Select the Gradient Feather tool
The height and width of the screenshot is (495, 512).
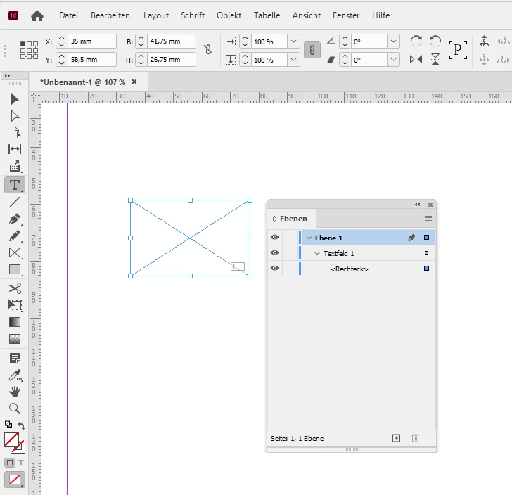[15, 339]
